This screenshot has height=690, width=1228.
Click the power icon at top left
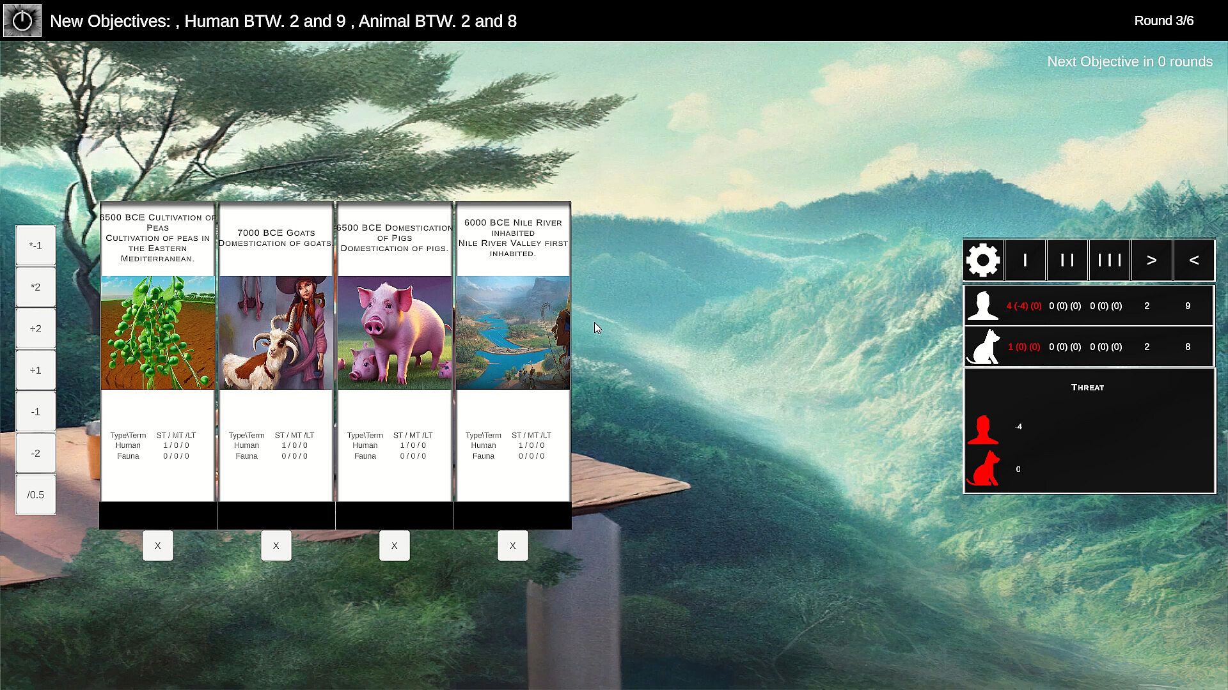pyautogui.click(x=22, y=20)
